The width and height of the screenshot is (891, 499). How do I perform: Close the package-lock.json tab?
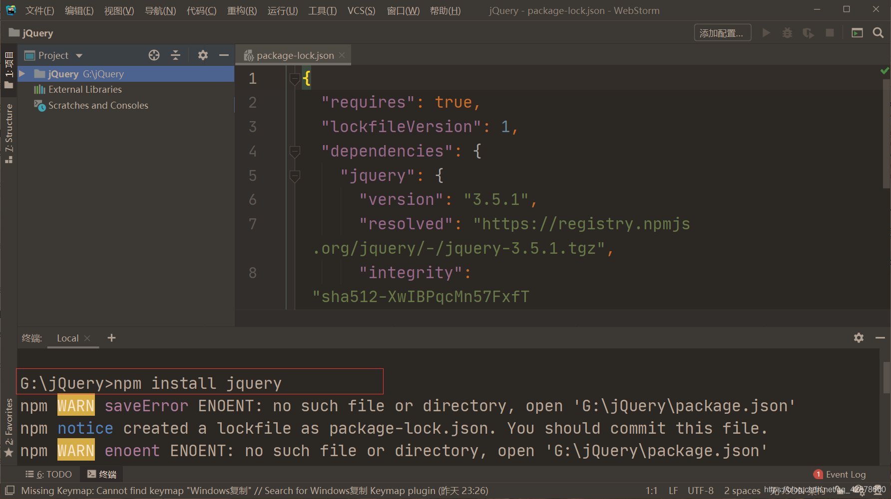(x=342, y=55)
